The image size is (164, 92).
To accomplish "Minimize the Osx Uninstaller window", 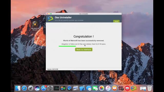I will tap(49, 14).
